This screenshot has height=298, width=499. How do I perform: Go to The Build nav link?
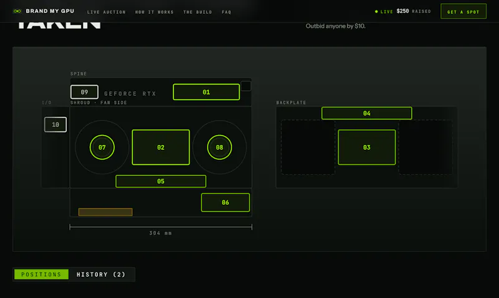pyautogui.click(x=198, y=12)
